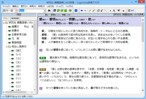This screenshot has width=146, height=99.
Task: Open the 検索(S) menu
Action: point(33,6)
